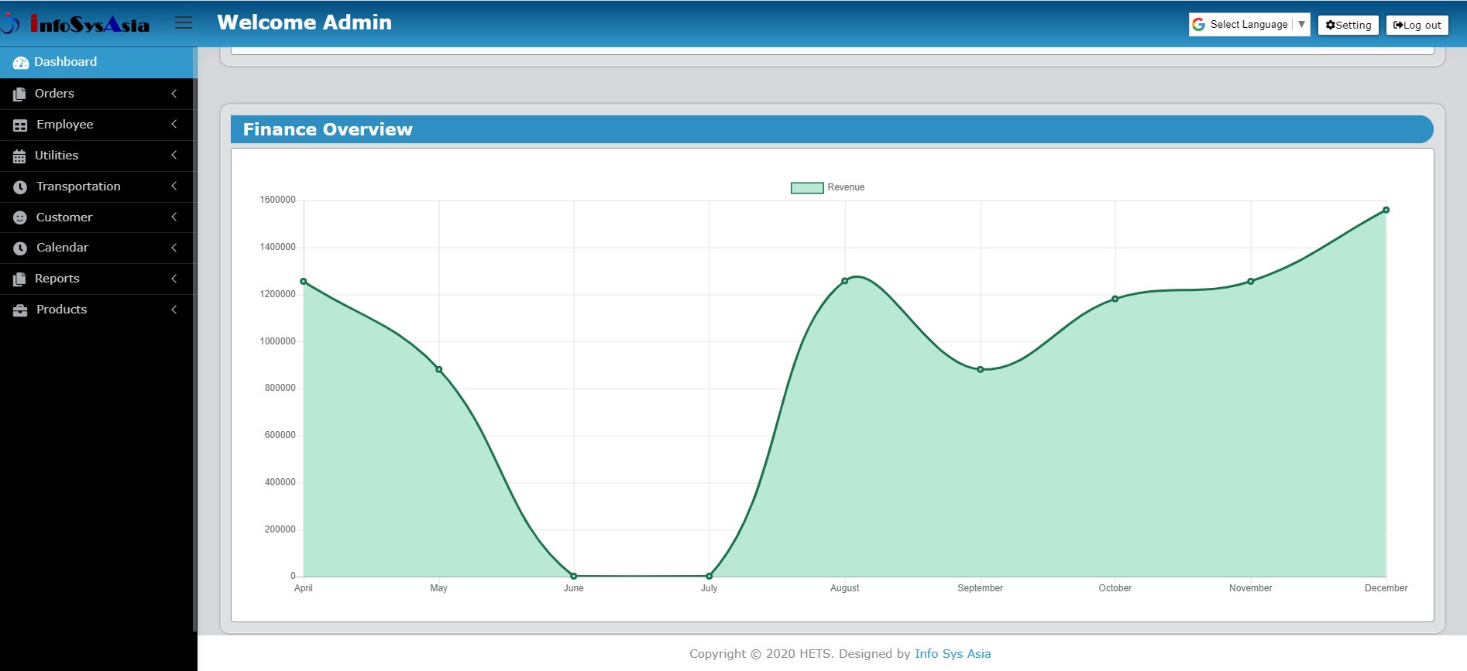This screenshot has width=1467, height=671.
Task: Click the September revenue data point
Action: 981,370
